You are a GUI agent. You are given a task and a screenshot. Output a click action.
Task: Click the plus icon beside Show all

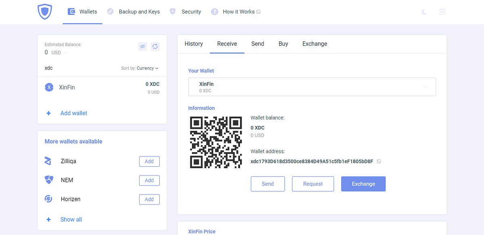tap(49, 219)
